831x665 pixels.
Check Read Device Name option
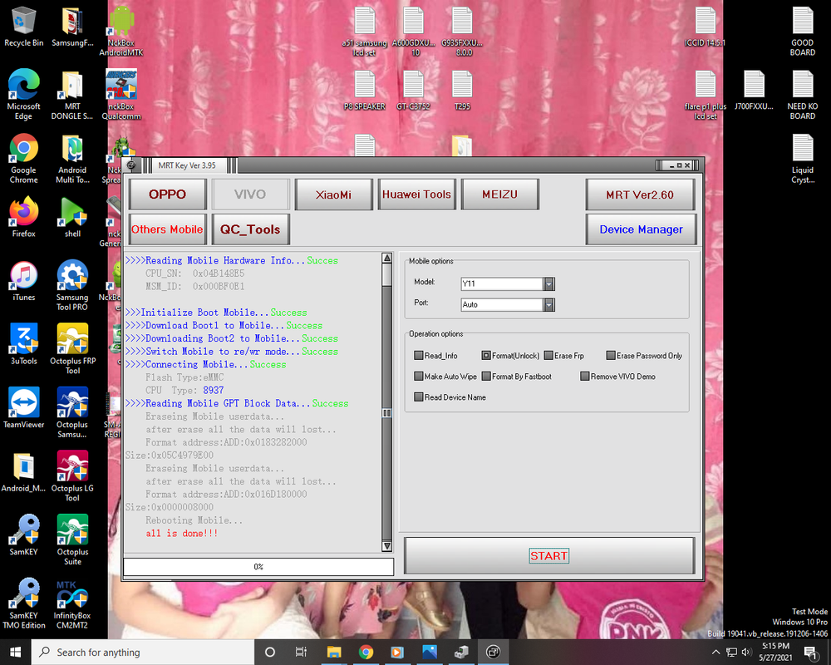pos(419,397)
